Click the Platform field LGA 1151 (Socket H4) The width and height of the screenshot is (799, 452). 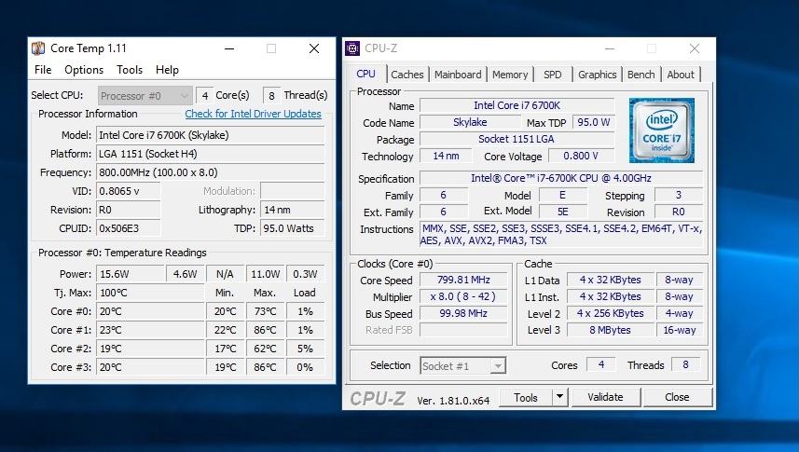(x=211, y=154)
